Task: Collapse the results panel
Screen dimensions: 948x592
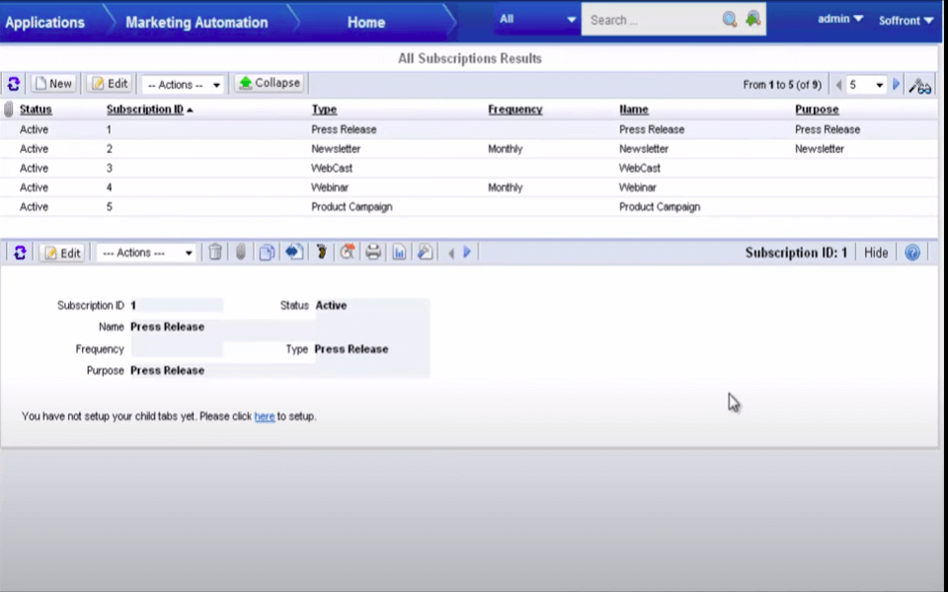Action: (x=271, y=83)
